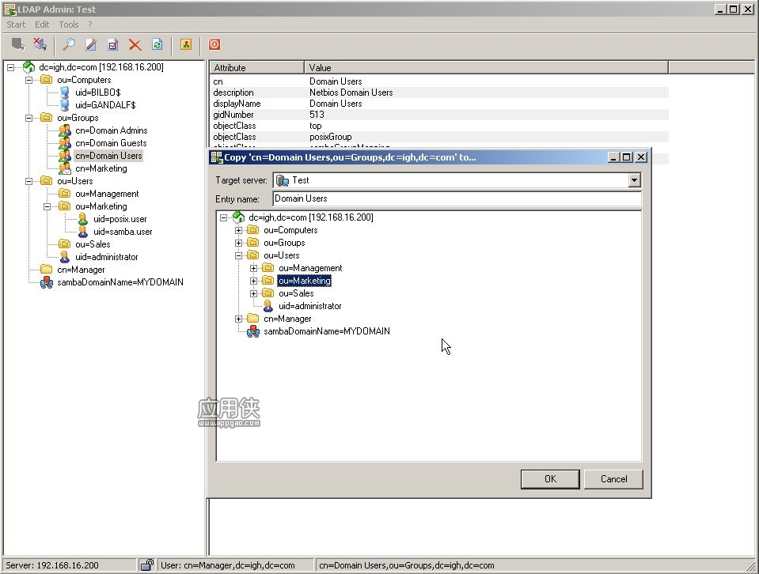Confirm the copy with OK
759x574 pixels.
click(x=550, y=479)
